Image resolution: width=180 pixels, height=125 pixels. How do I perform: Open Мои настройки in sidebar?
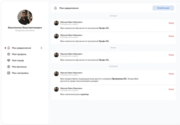point(20,73)
